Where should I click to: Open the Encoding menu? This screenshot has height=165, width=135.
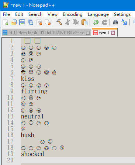click(73, 14)
